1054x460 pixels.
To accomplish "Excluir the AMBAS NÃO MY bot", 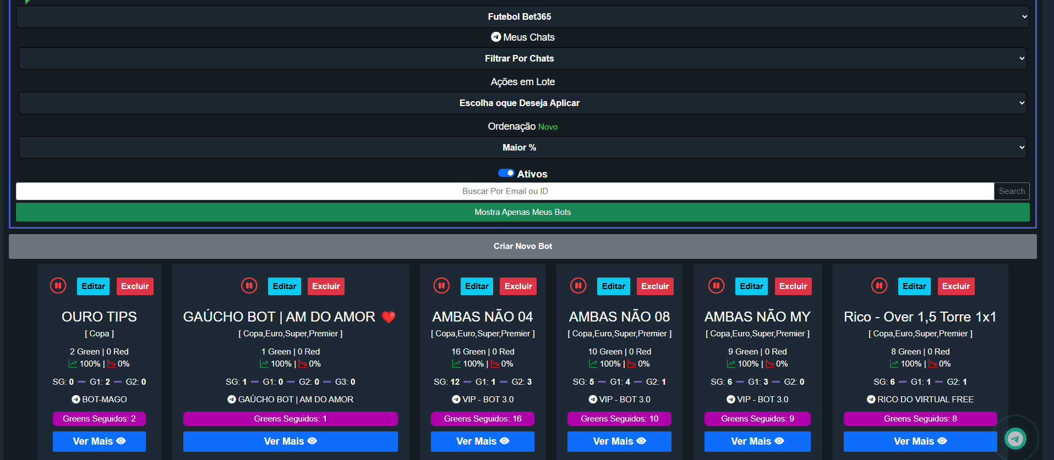I will click(793, 286).
